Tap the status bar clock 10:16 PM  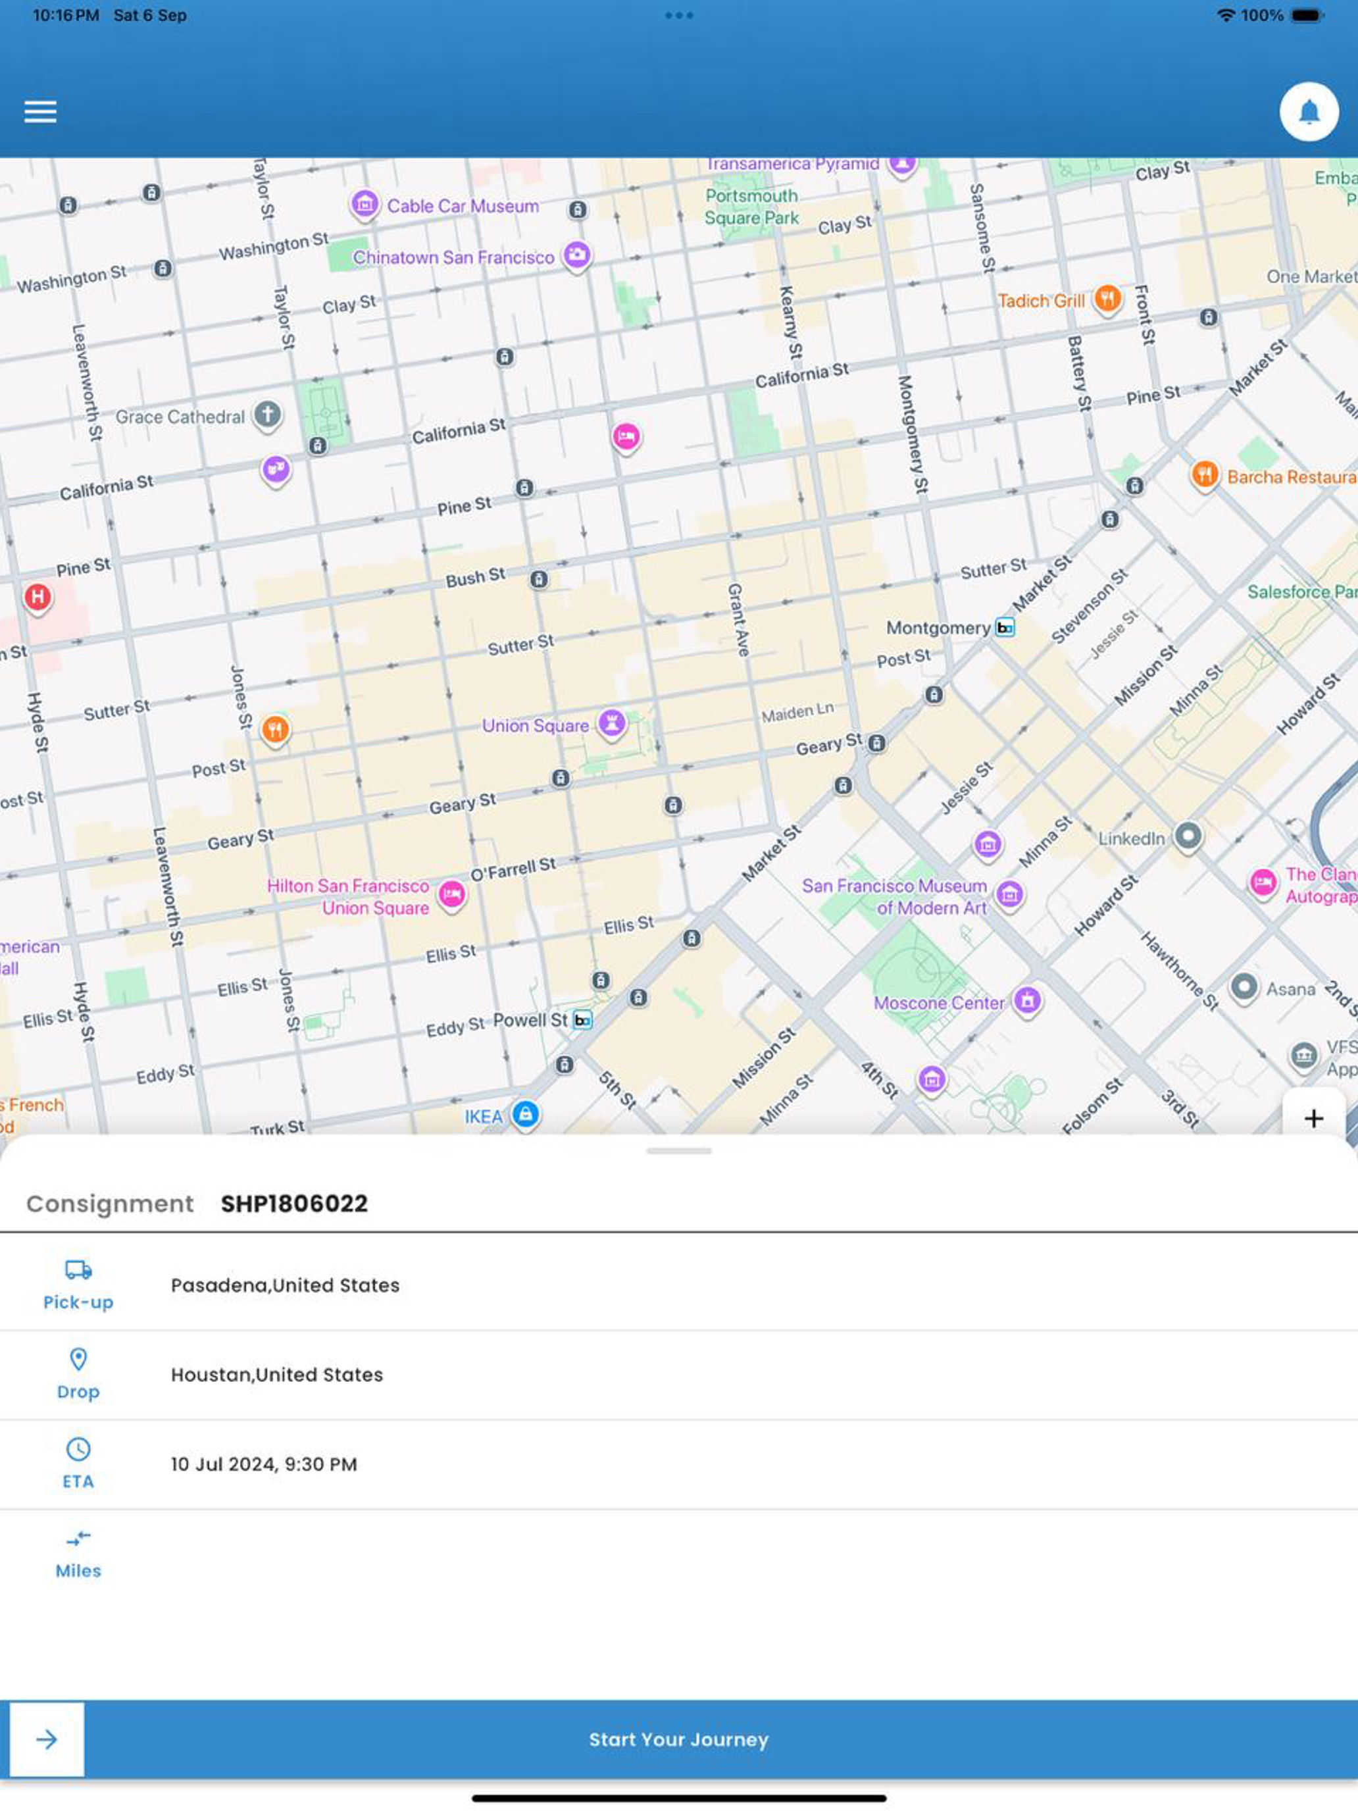[x=66, y=16]
